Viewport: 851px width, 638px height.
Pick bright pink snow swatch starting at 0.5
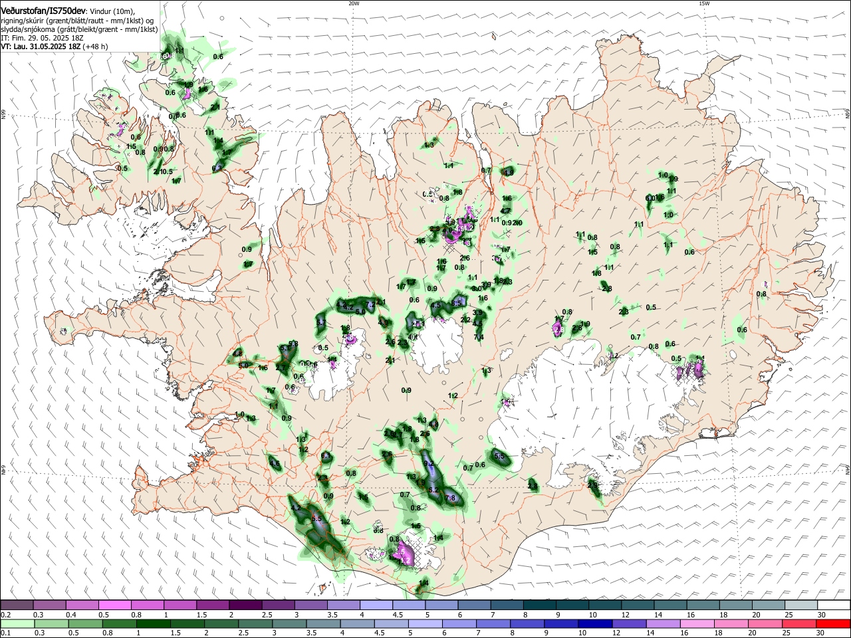[x=114, y=605]
